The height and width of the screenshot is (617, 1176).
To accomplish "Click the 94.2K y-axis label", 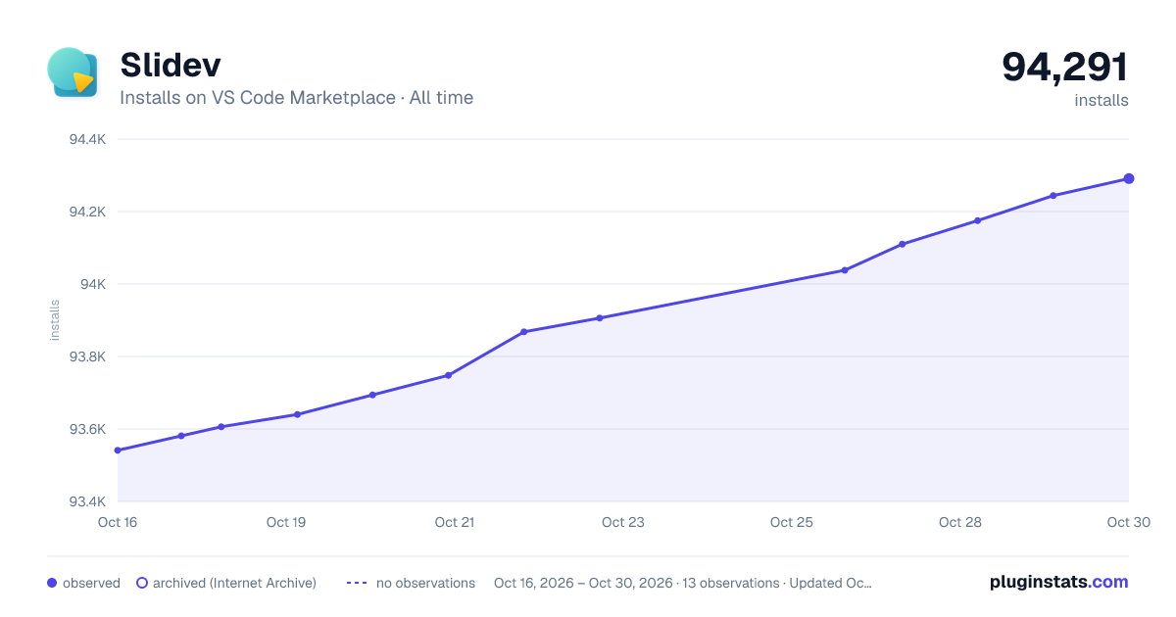I will click(87, 212).
